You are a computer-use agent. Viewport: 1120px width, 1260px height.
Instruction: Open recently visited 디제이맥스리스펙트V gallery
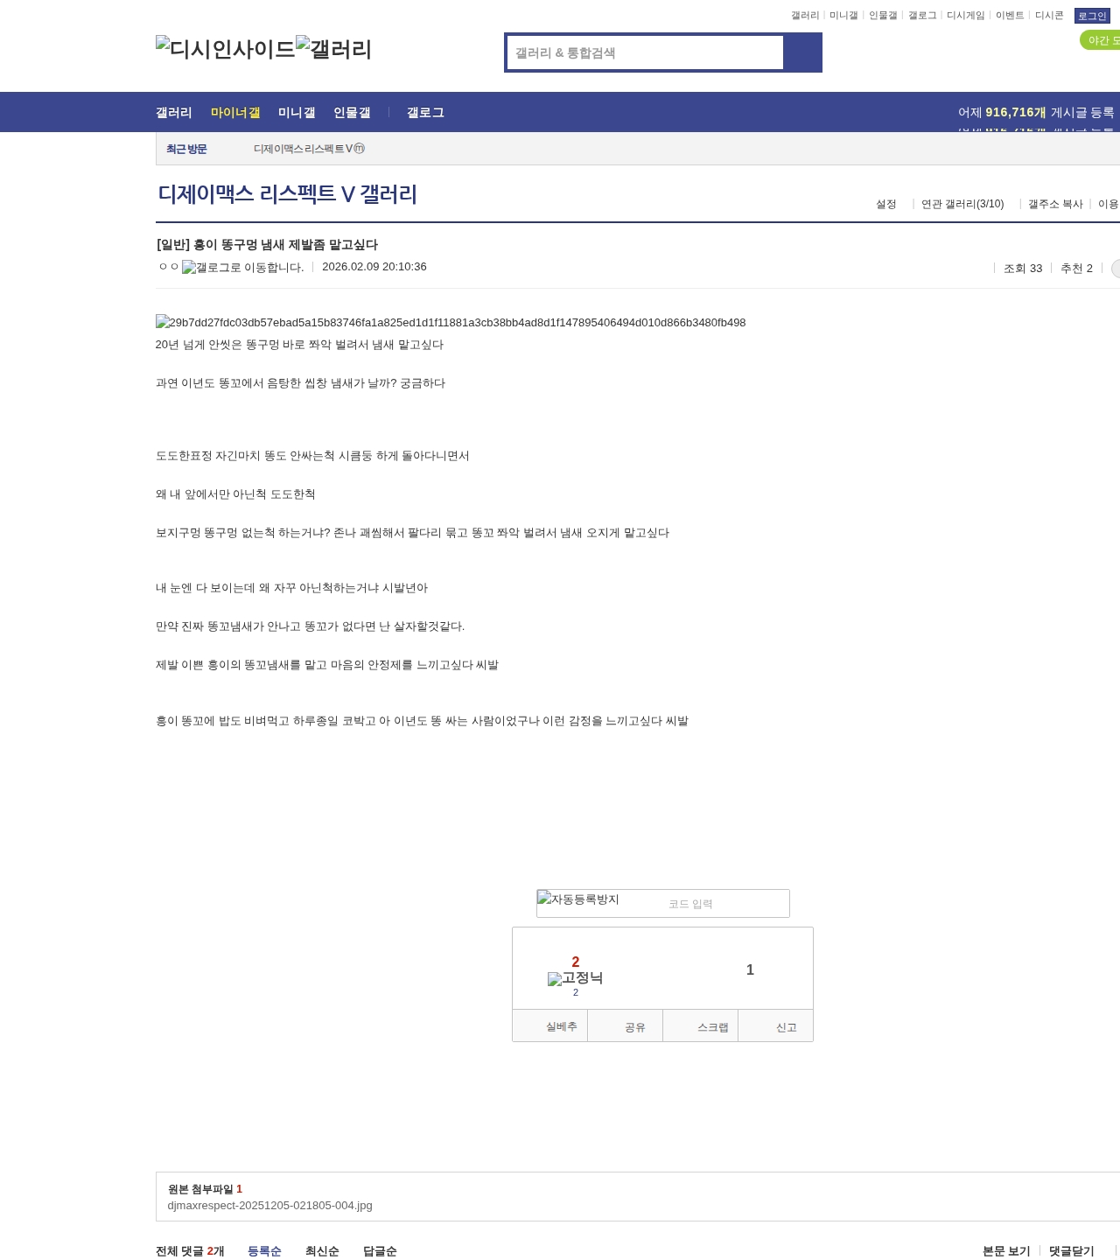[309, 149]
